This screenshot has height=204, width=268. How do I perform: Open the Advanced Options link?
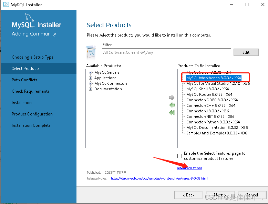pyautogui.click(x=189, y=168)
